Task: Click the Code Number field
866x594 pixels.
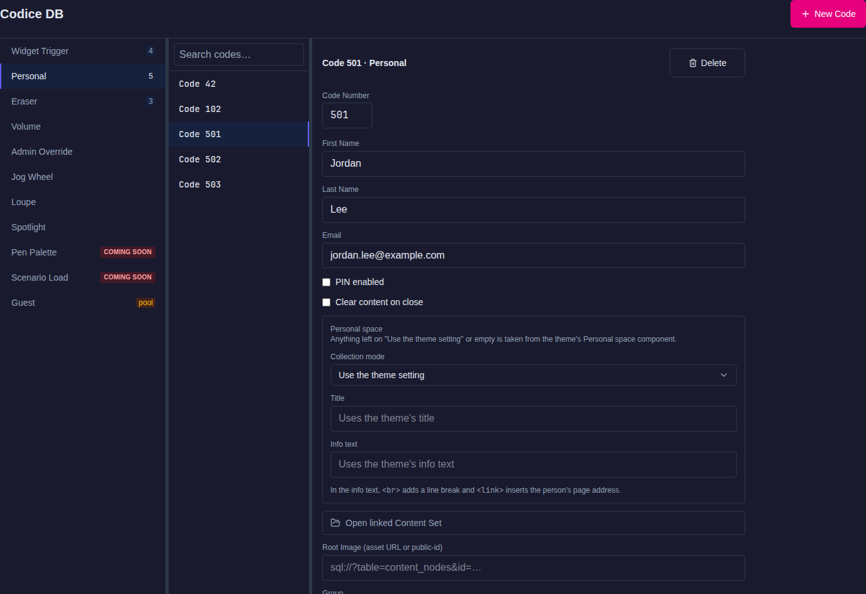Action: [347, 115]
